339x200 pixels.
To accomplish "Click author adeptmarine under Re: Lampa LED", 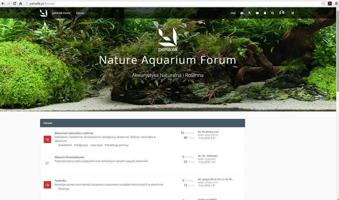I will [x=212, y=182].
